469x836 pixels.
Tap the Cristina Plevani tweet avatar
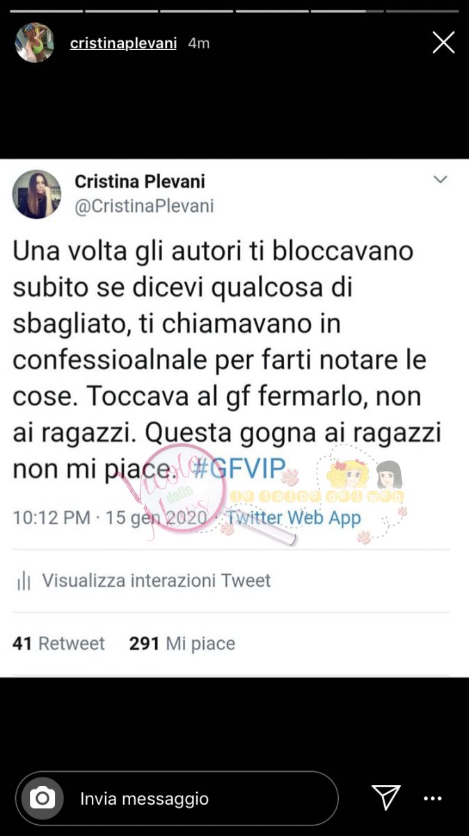point(37,194)
